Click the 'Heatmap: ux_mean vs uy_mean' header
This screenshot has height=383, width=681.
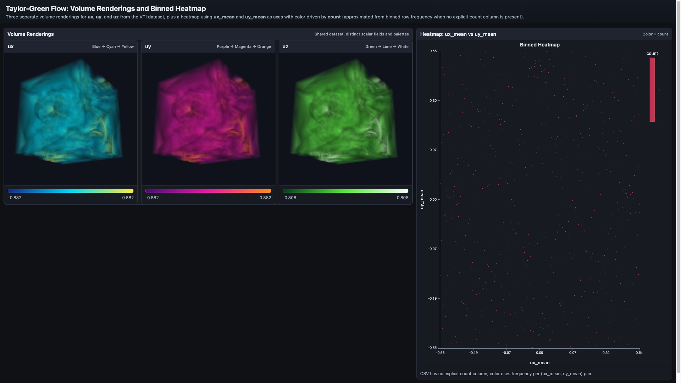click(458, 34)
